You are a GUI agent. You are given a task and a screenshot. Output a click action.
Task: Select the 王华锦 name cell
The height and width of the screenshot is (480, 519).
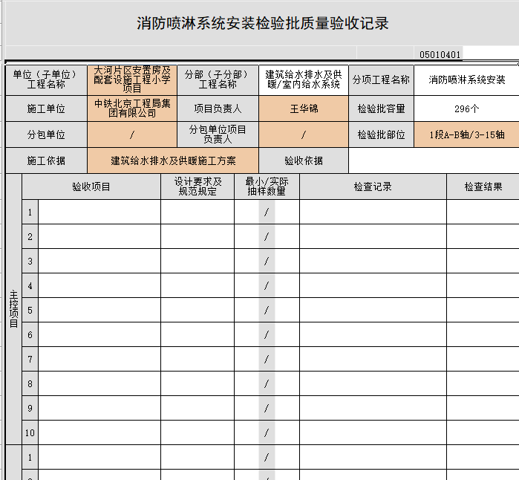[x=304, y=108]
